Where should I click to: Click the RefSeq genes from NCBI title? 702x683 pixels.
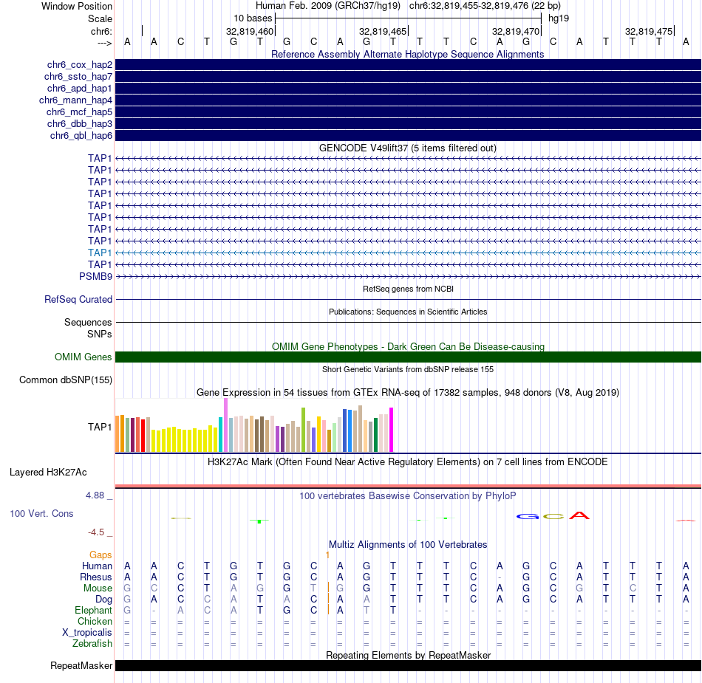[x=408, y=289]
